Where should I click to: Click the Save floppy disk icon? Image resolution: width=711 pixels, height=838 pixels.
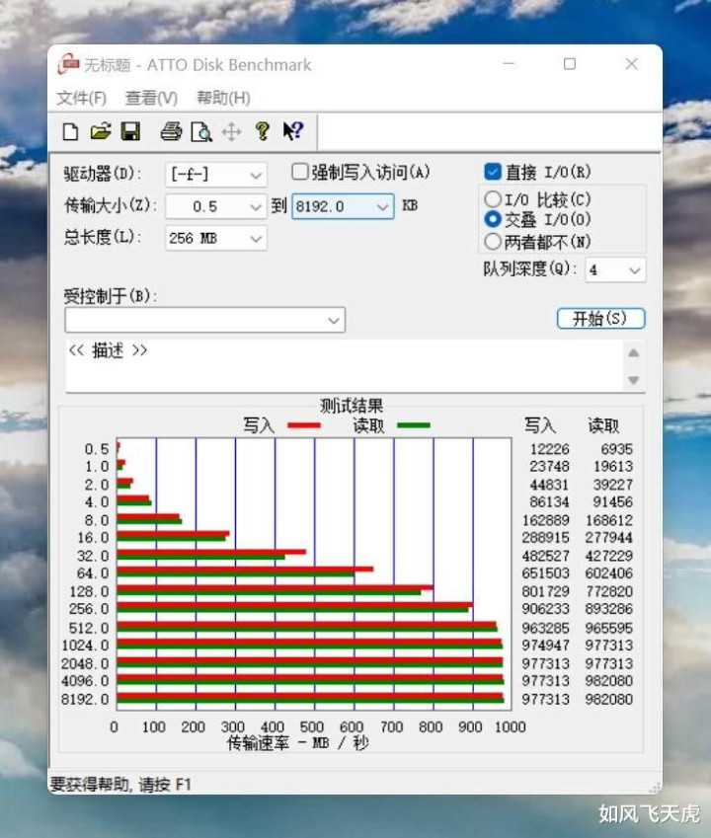(x=130, y=131)
